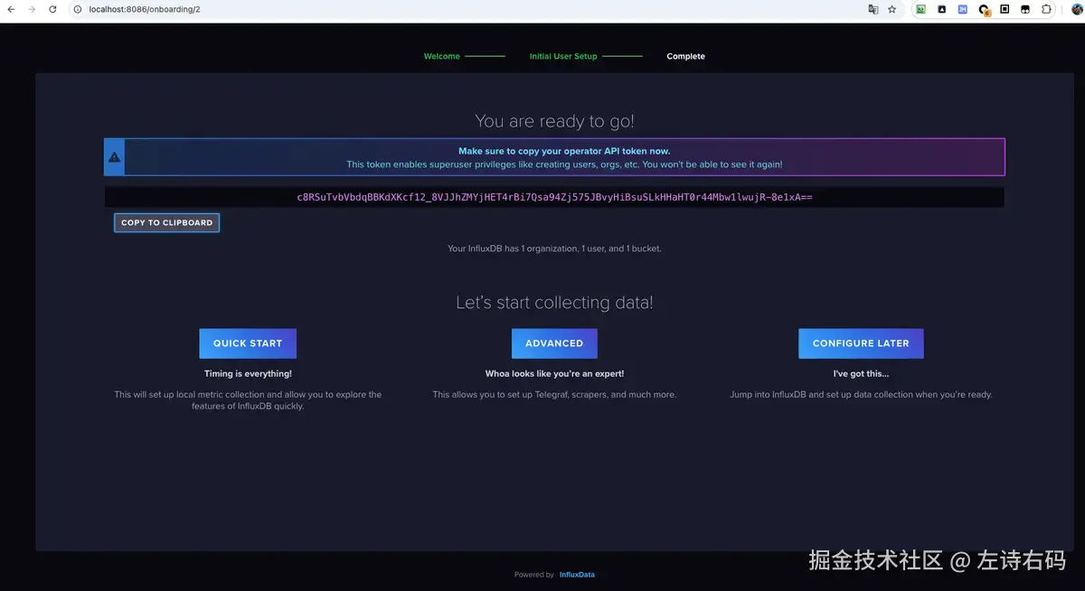This screenshot has width=1085, height=591.
Task: Click the site info icon in address bar
Action: click(x=78, y=9)
